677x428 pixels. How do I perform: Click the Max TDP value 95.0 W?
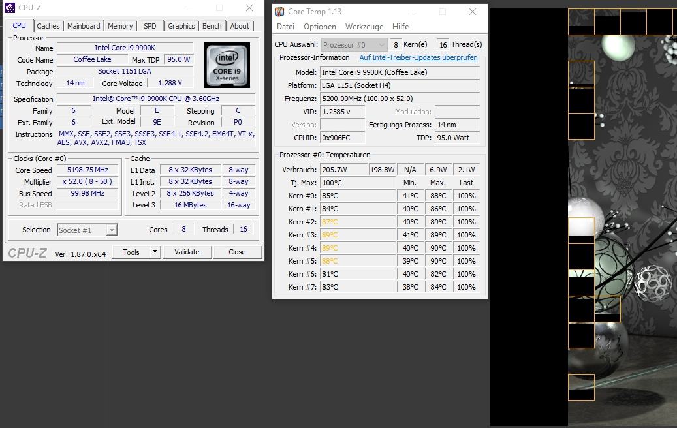click(x=178, y=59)
